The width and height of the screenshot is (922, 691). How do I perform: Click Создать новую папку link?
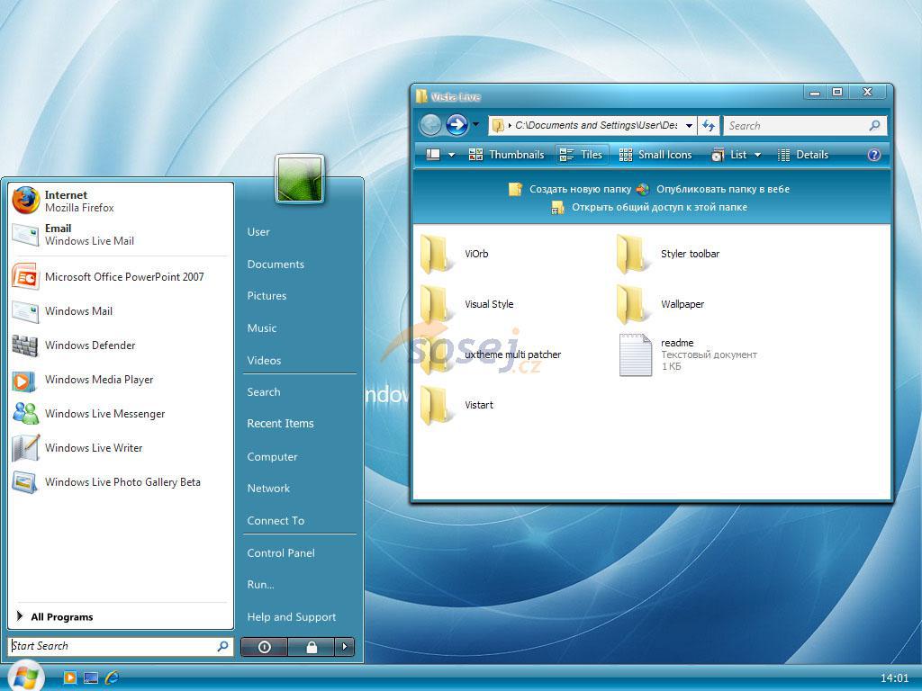coord(570,189)
